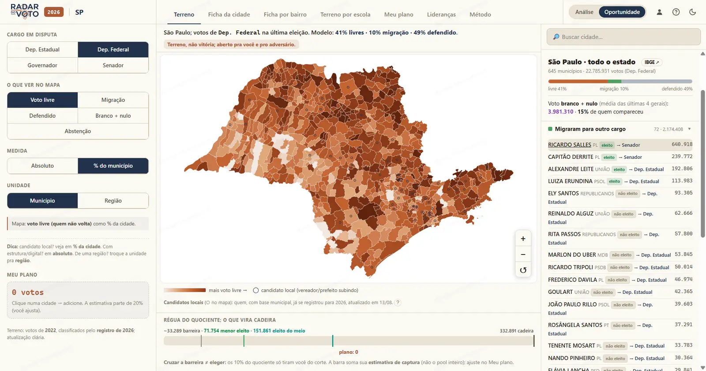Select Dep. Federal as the office
Screen dimensions: 706x371
pyautogui.click(x=113, y=49)
